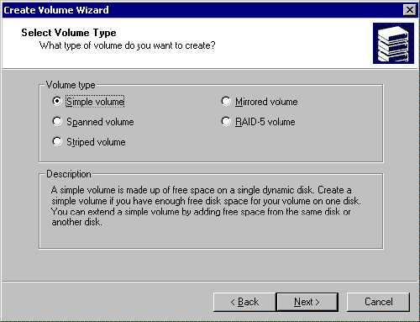
Task: Click the Volume type group label
Action: pos(71,85)
